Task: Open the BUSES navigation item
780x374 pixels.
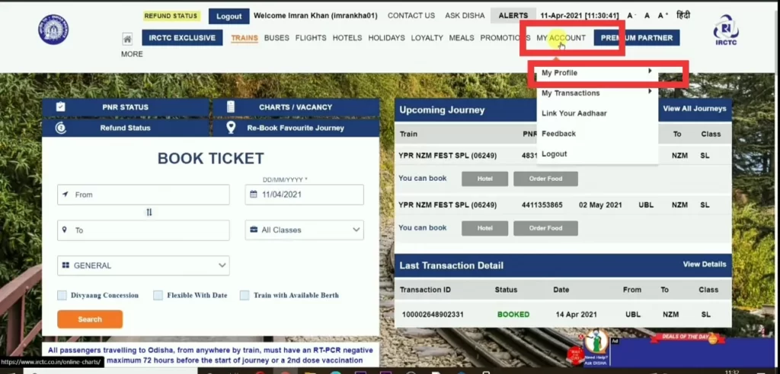Action: click(x=277, y=38)
